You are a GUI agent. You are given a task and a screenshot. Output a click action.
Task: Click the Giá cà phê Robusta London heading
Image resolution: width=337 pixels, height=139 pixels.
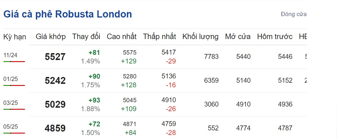click(68, 14)
